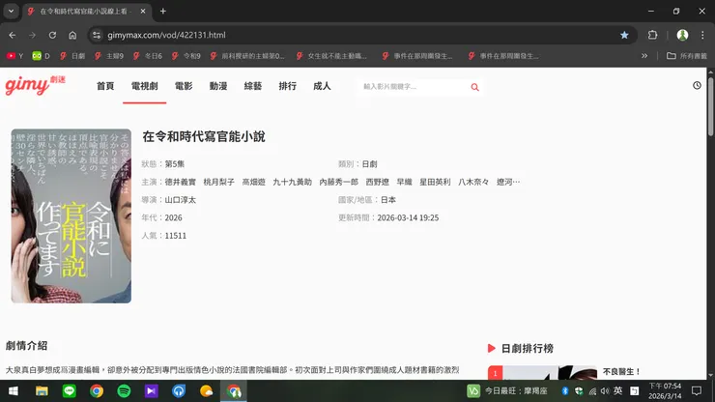Select the 電視劇 navigation tab
This screenshot has height=402, width=715.
click(x=145, y=86)
